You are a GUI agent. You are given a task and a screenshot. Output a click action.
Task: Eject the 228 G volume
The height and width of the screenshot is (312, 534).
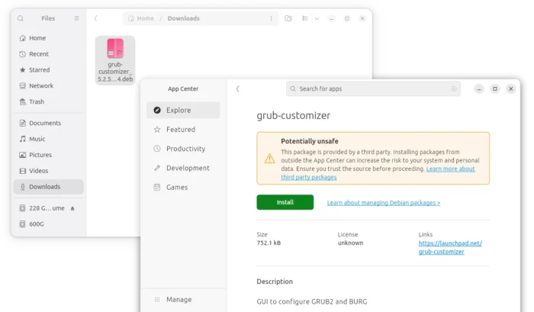pyautogui.click(x=72, y=208)
